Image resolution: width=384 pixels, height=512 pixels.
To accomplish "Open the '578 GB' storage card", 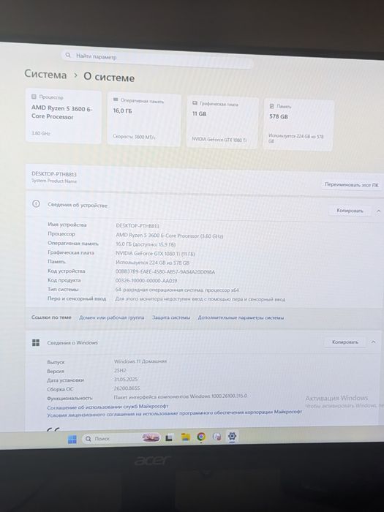I will (x=298, y=125).
